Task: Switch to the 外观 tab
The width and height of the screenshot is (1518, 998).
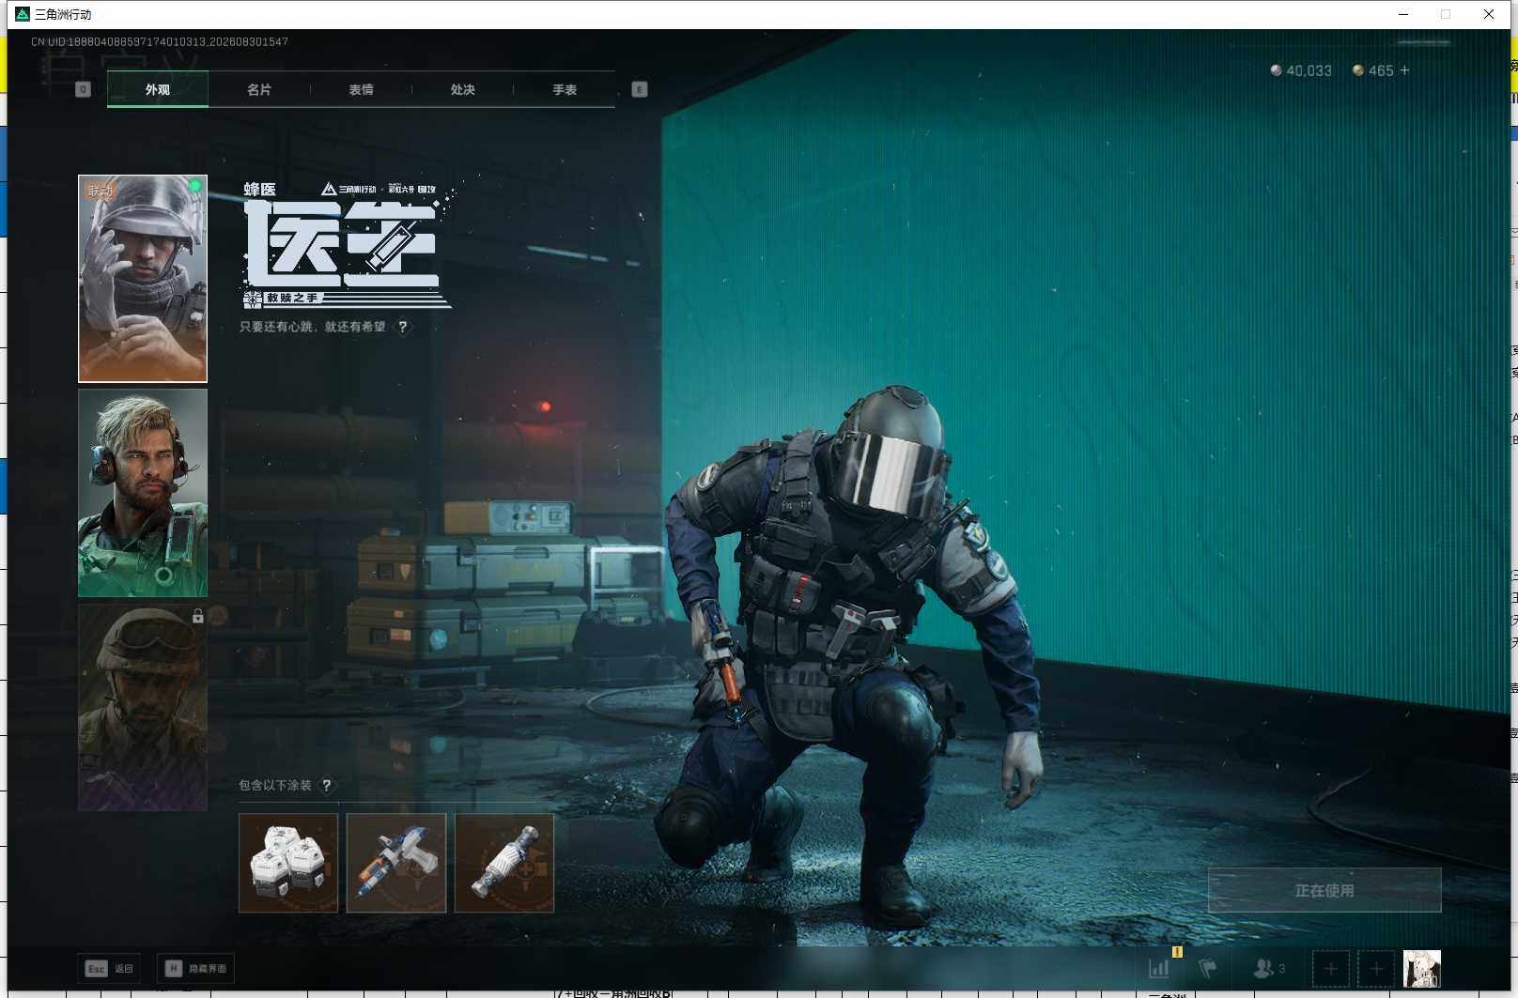Action: point(158,89)
